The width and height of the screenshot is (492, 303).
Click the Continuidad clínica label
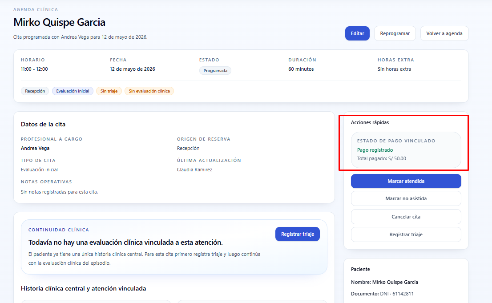[x=59, y=230]
